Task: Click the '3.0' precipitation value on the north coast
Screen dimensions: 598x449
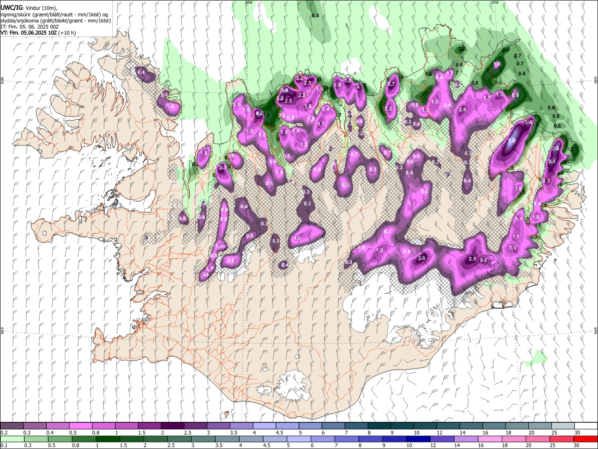Action: coord(348,80)
